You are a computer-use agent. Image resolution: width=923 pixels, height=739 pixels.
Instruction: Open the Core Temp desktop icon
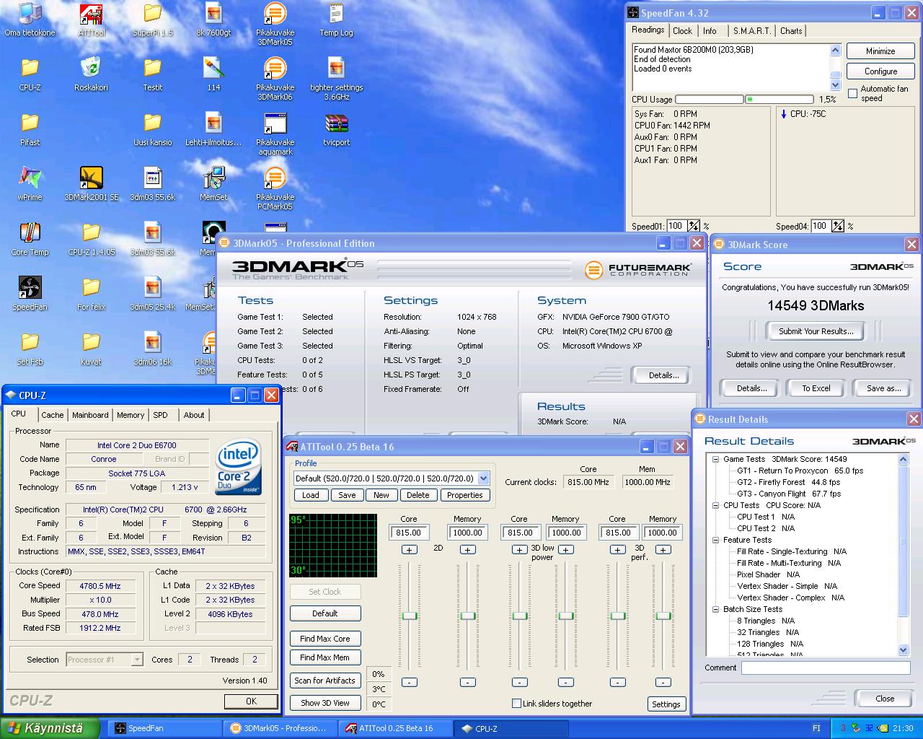click(x=30, y=240)
